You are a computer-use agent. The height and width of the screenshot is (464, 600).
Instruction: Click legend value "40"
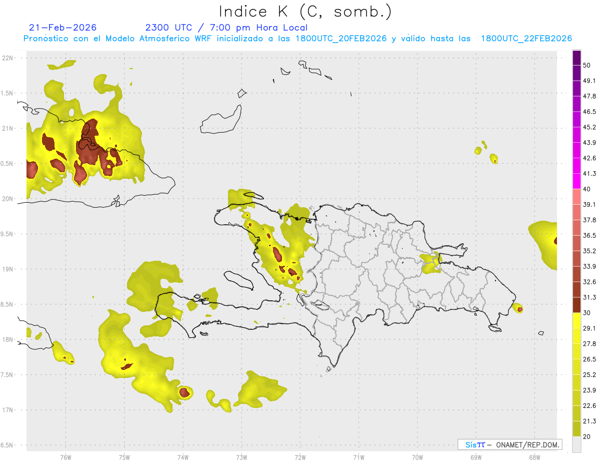pyautogui.click(x=587, y=189)
